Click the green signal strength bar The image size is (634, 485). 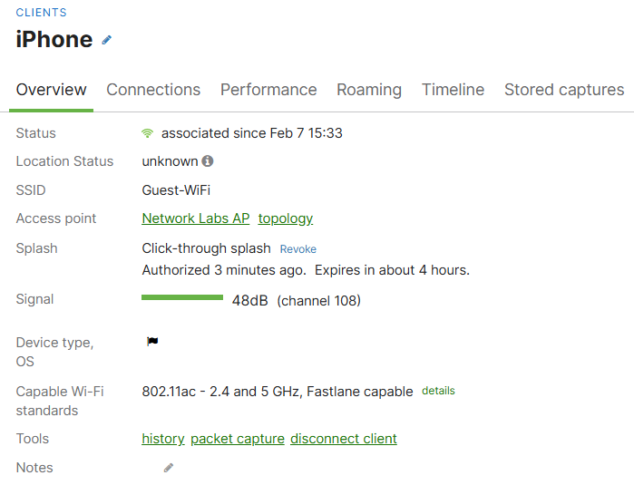tap(182, 297)
